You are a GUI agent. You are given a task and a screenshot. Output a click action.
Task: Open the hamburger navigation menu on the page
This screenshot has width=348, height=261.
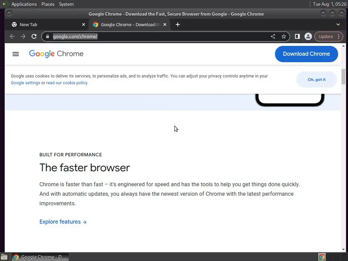click(16, 54)
